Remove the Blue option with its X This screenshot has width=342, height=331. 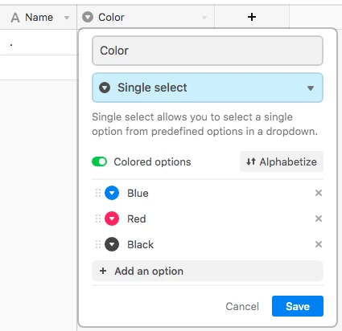click(319, 193)
